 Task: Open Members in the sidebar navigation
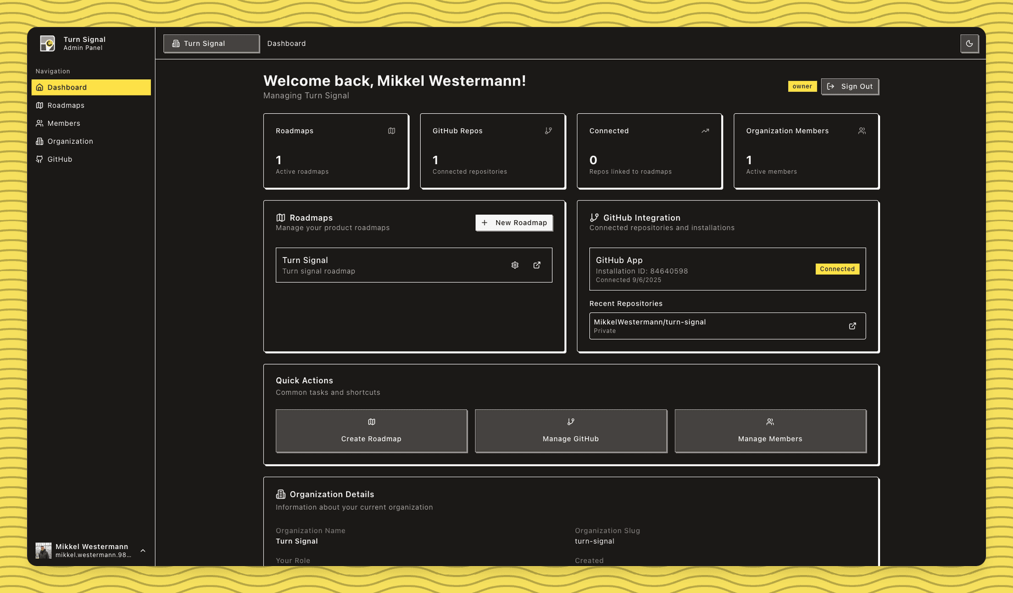[x=64, y=124]
